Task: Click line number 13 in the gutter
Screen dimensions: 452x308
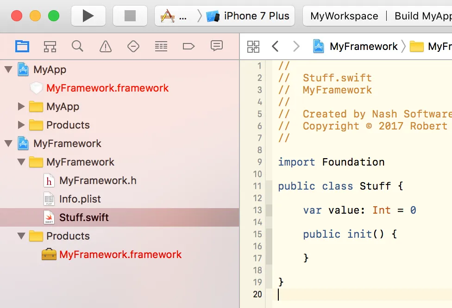Action: [x=257, y=210]
